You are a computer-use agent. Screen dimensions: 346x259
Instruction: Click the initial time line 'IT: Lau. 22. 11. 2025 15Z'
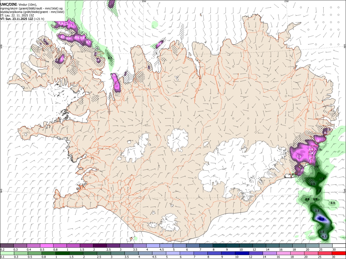coord(17,15)
